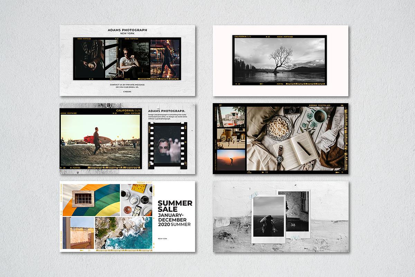Click the 'ADAMS PHOTOGRAPH' title above the three-photo strip
This screenshot has width=415, height=277.
[x=127, y=30]
